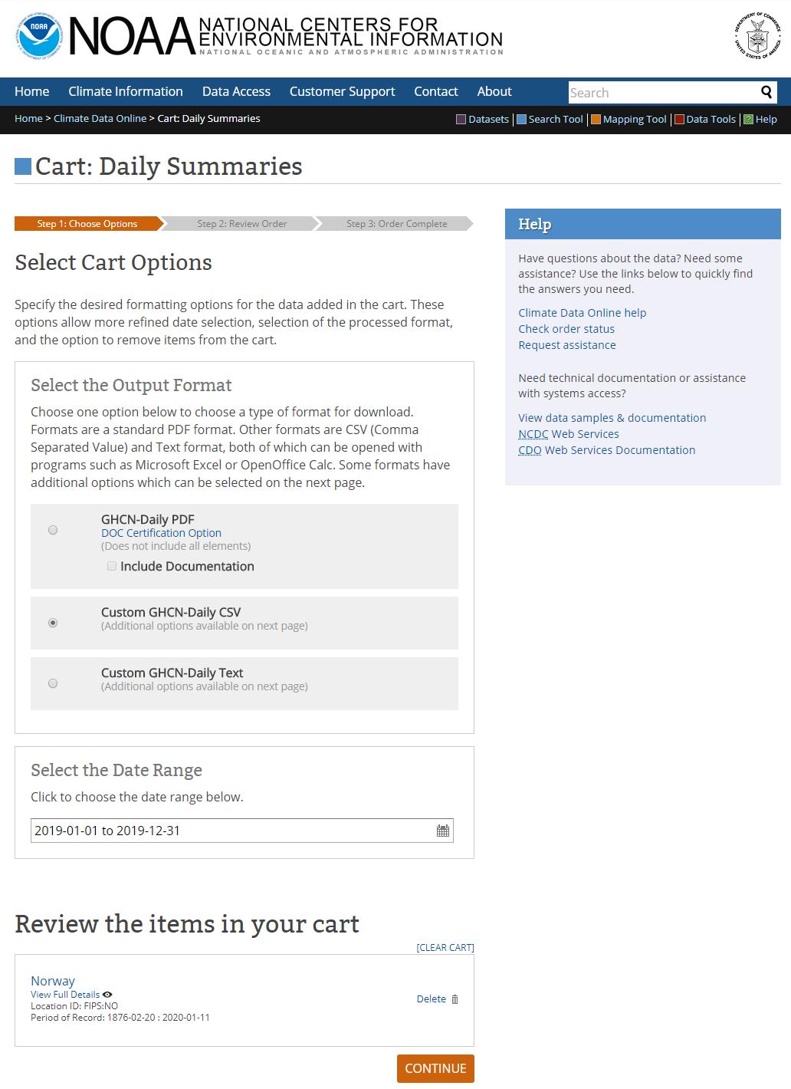Image resolution: width=791 pixels, height=1089 pixels.
Task: Click the CLEAR CART link
Action: [x=445, y=948]
